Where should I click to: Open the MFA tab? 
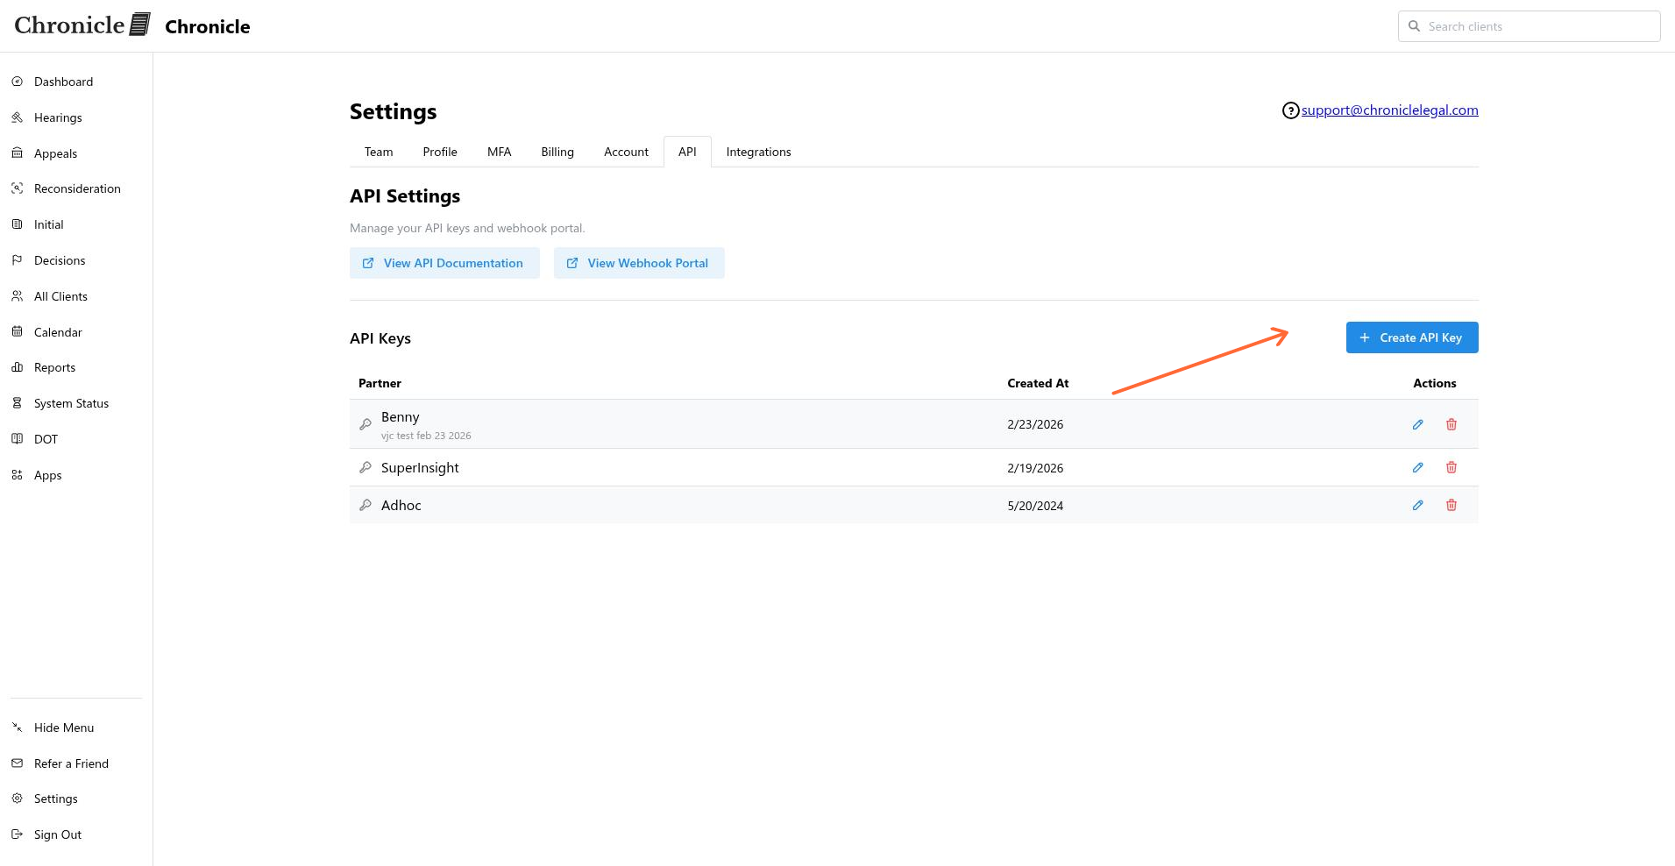click(x=499, y=152)
